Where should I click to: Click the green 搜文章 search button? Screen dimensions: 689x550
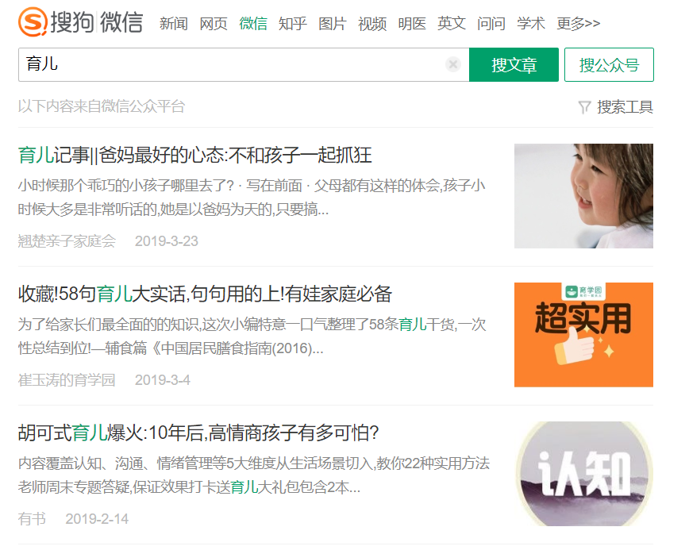click(514, 64)
